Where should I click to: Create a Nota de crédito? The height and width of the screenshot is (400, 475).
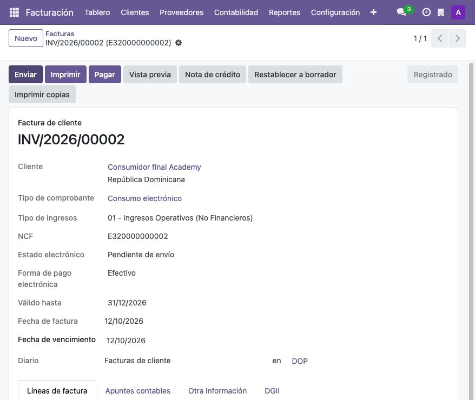213,75
